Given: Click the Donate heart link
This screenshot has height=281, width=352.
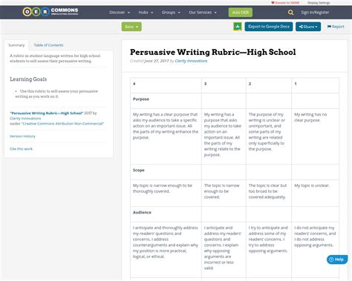Looking at the screenshot, I should 285,3.
